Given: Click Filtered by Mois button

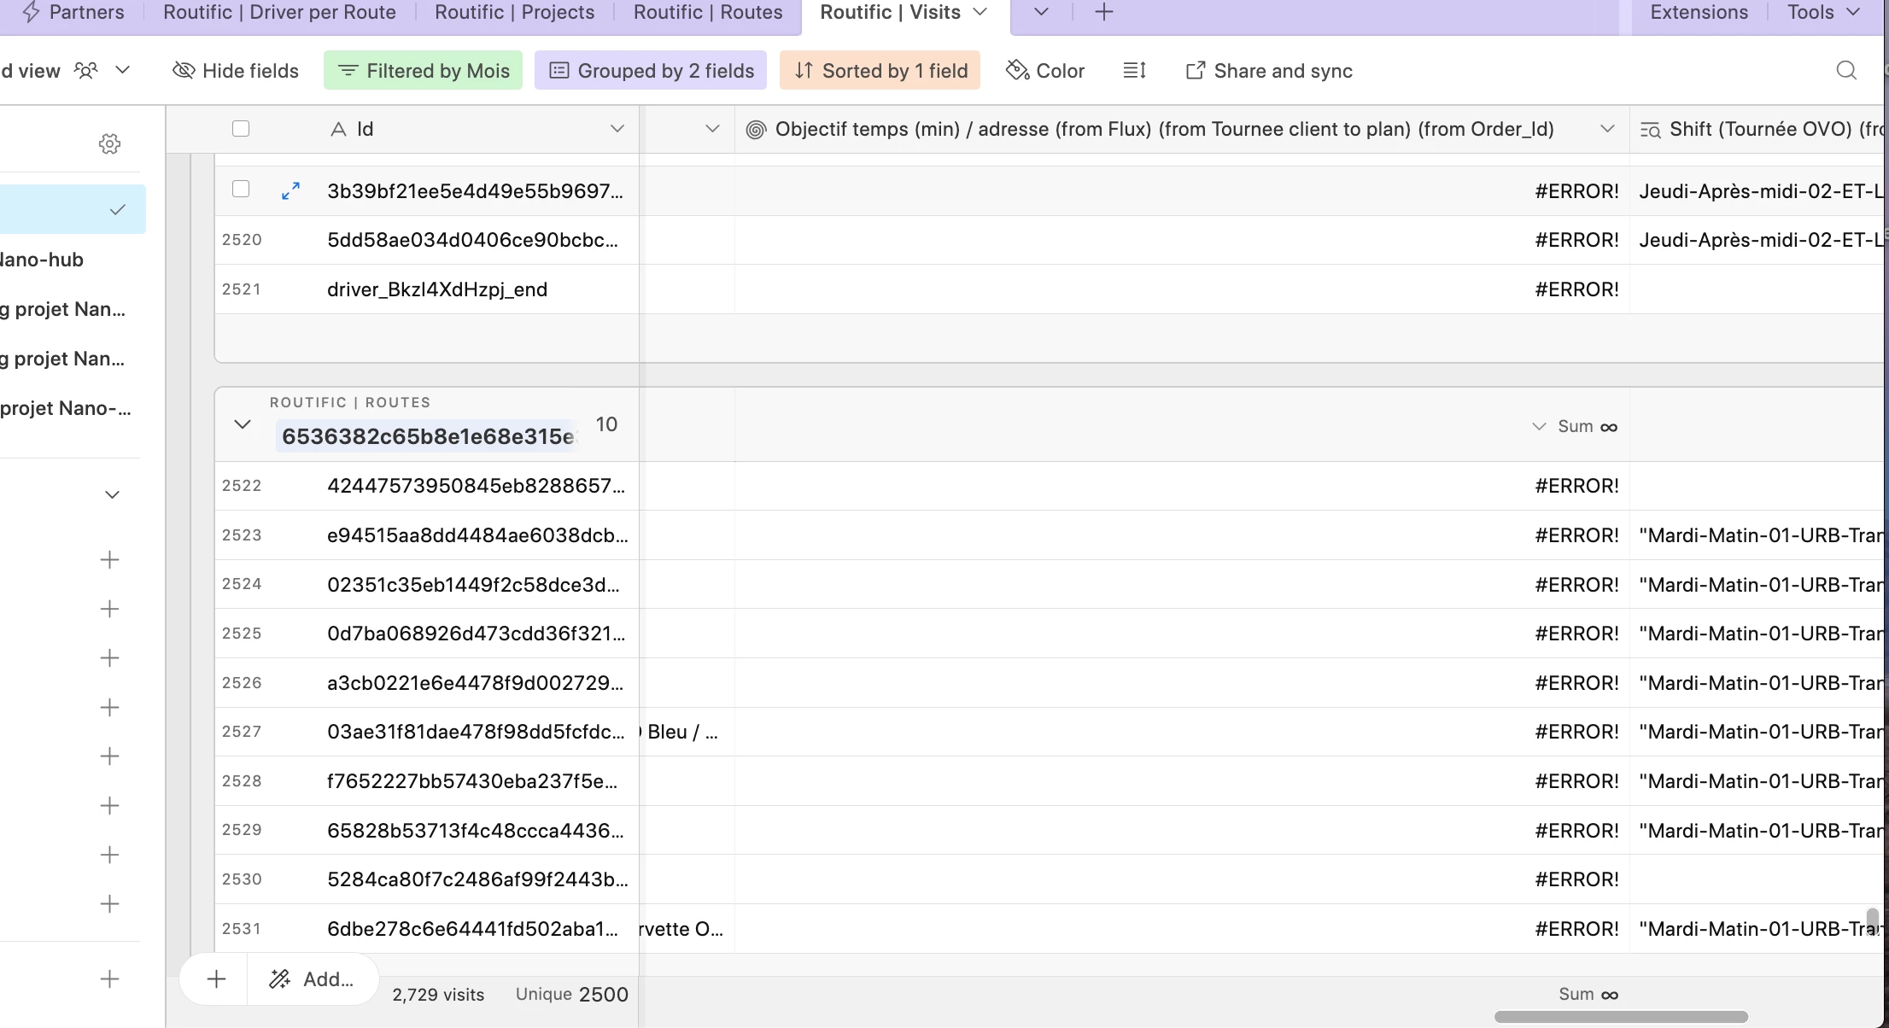Looking at the screenshot, I should (424, 71).
